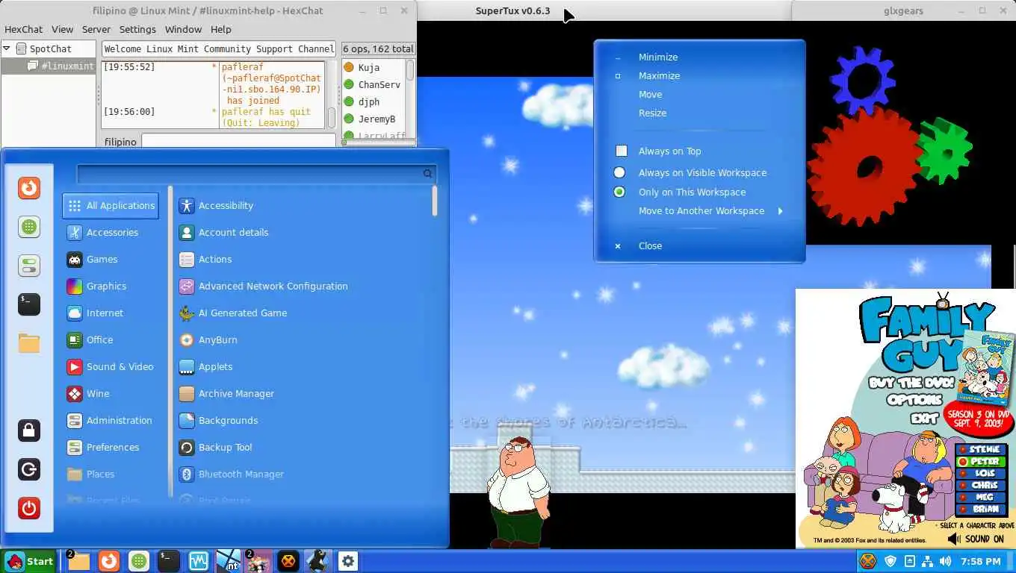Collapse the SpotChat tree in HexChat

point(7,48)
